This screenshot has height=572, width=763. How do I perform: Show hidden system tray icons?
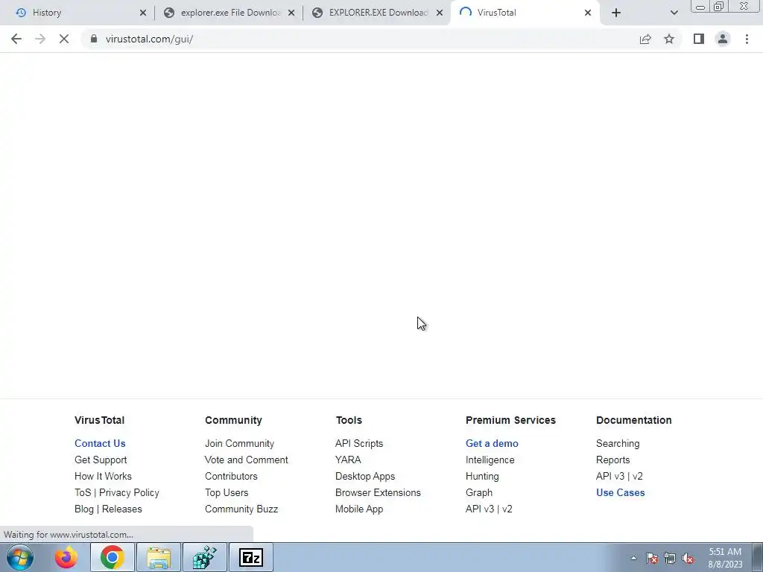point(633,558)
